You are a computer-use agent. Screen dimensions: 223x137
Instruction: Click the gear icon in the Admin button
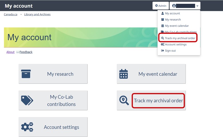click(x=156, y=6)
